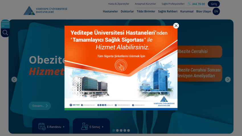The width and height of the screenshot is (242, 136).
Task: Click the phone icon beside 444 70 00
Action: pyautogui.click(x=190, y=4)
